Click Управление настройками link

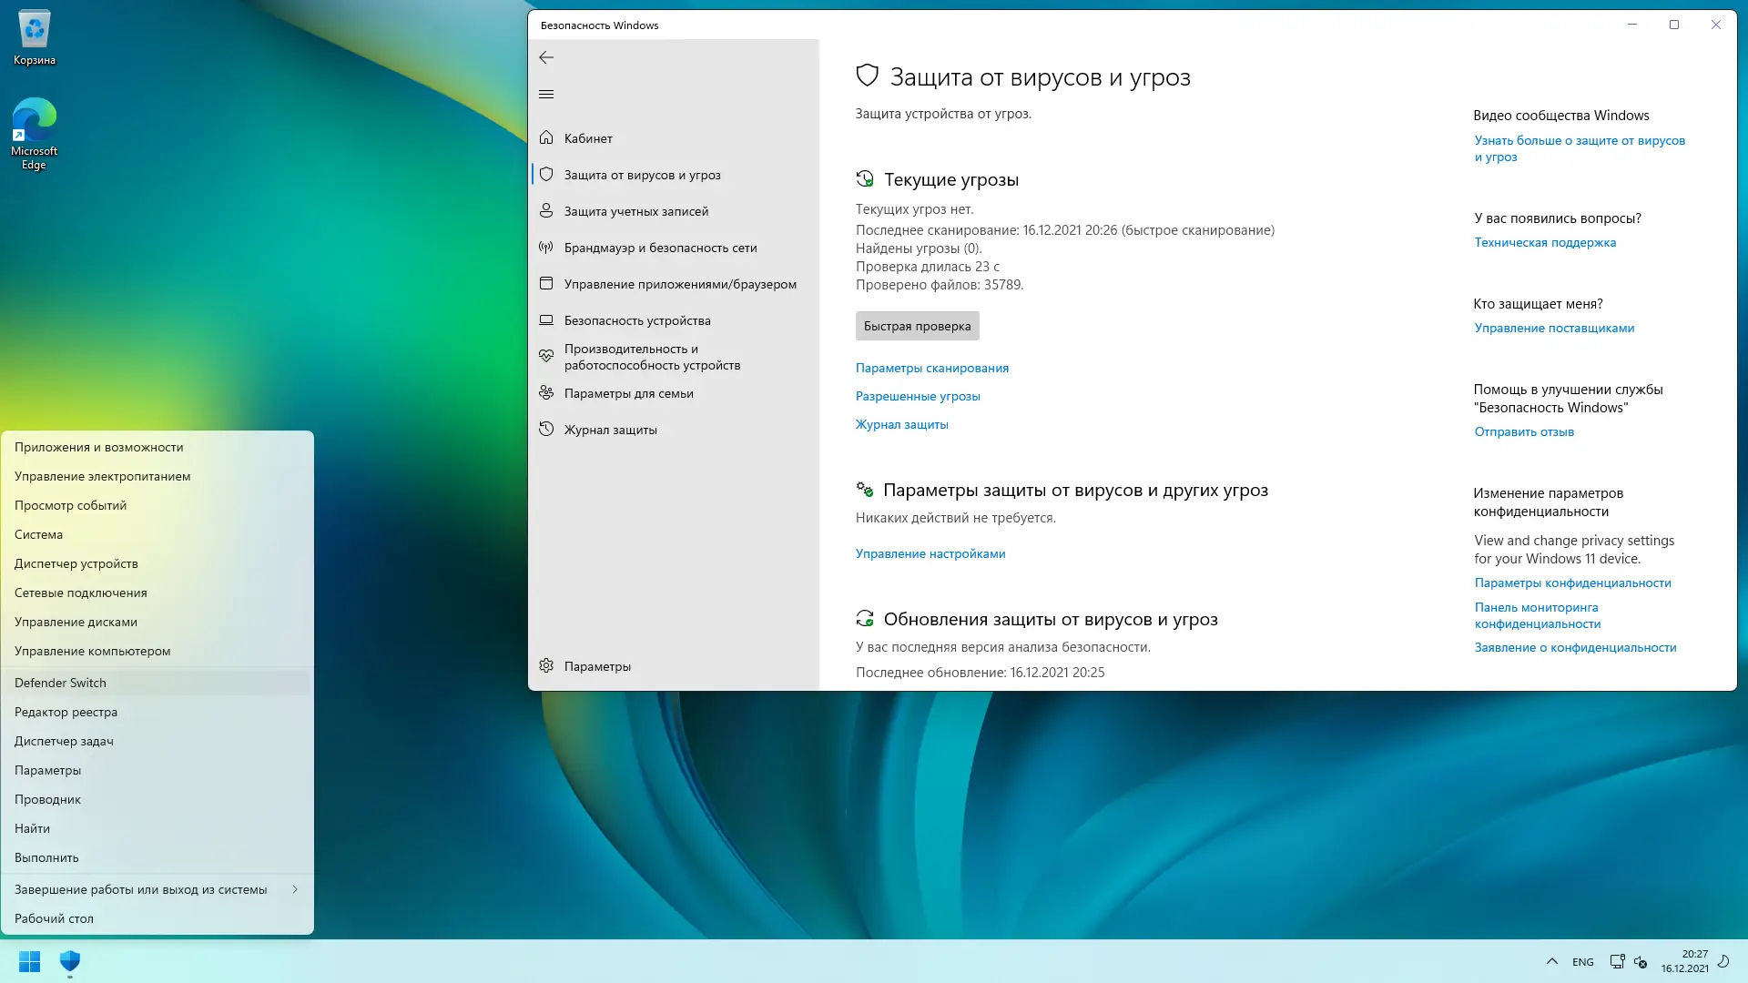[930, 553]
